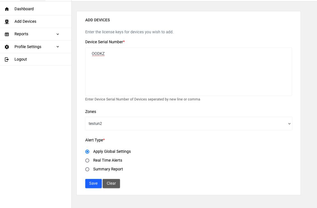Open Dashboard from the sidebar menu

(24, 9)
